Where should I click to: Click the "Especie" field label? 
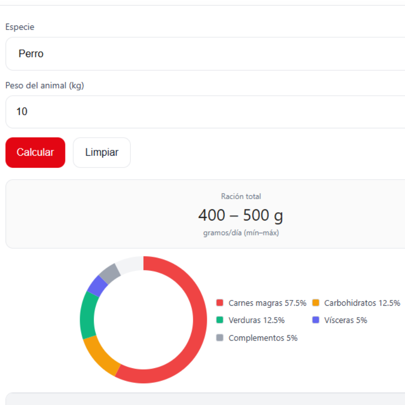pyautogui.click(x=20, y=27)
